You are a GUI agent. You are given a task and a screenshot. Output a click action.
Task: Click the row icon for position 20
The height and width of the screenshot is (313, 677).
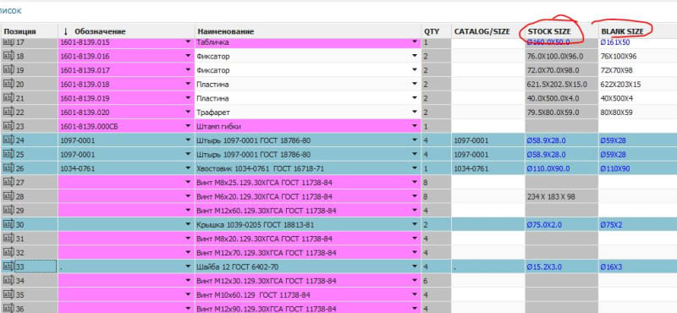tap(8, 85)
